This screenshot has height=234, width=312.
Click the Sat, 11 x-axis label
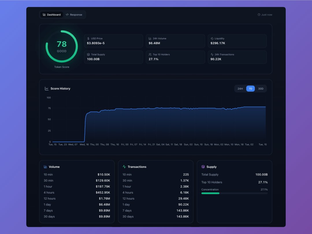tap(169, 144)
